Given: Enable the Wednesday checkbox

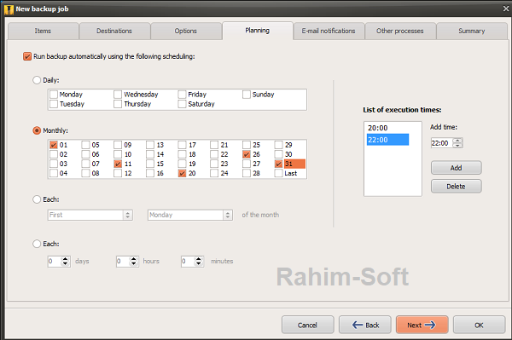Looking at the screenshot, I should [118, 95].
